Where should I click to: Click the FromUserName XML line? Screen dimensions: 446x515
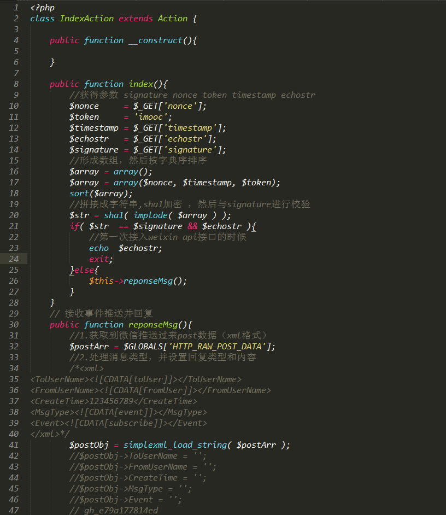click(150, 390)
